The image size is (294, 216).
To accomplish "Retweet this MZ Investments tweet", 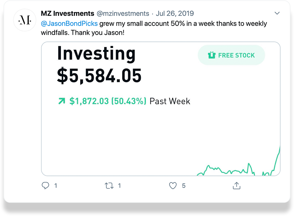I will pyautogui.click(x=109, y=185).
